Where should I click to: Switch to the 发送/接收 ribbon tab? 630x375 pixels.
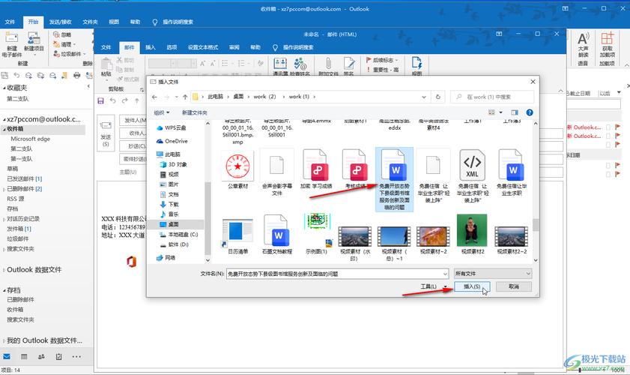[x=61, y=22]
